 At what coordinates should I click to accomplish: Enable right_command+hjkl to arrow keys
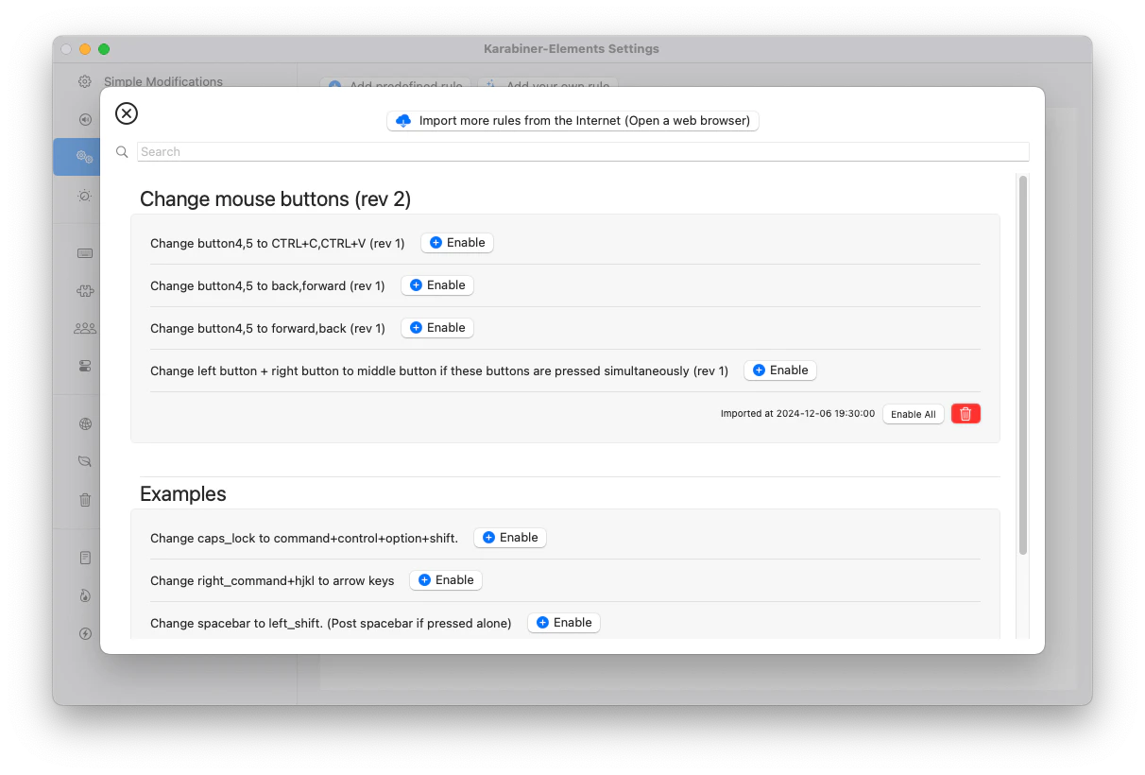pos(446,580)
